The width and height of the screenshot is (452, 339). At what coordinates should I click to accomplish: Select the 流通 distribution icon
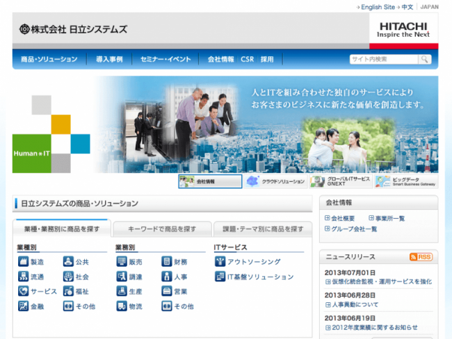[23, 276]
